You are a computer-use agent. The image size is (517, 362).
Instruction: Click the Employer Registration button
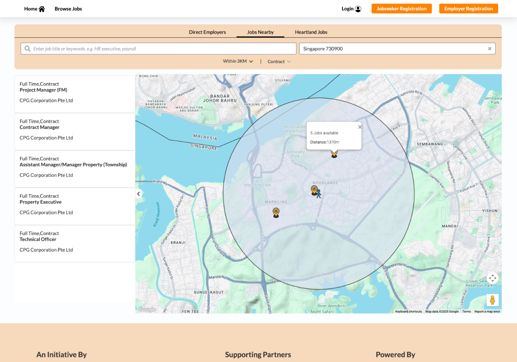[469, 8]
